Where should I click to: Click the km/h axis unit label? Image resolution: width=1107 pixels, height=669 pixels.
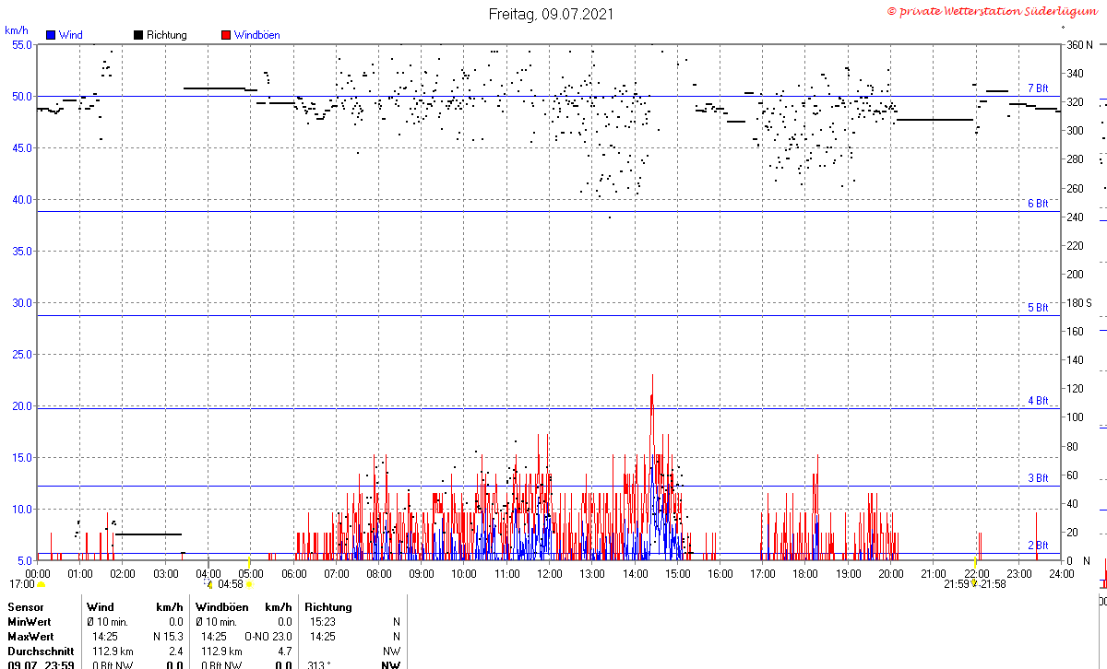click(x=16, y=30)
